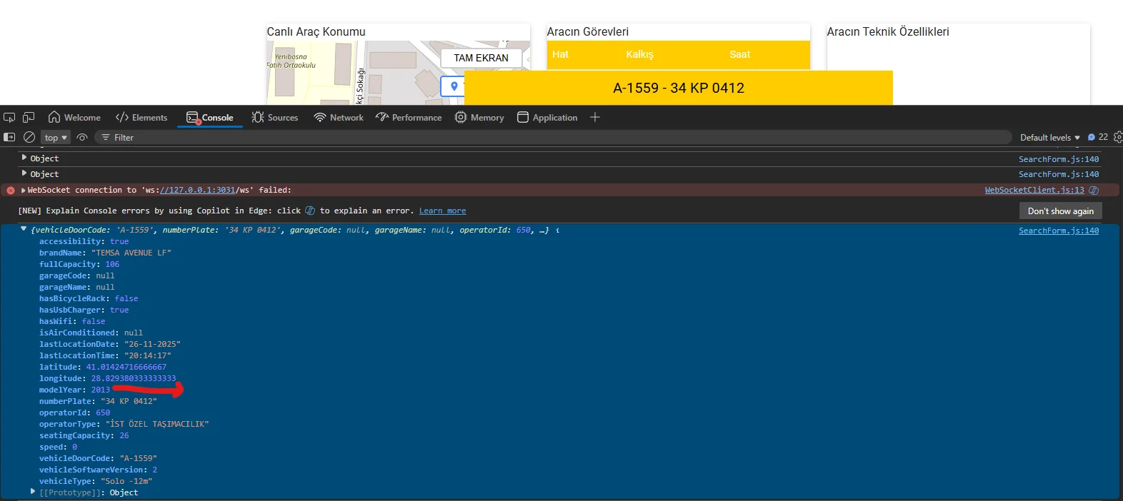Click the add more tools plus icon
Viewport: 1123px width, 501px height.
pyautogui.click(x=594, y=117)
